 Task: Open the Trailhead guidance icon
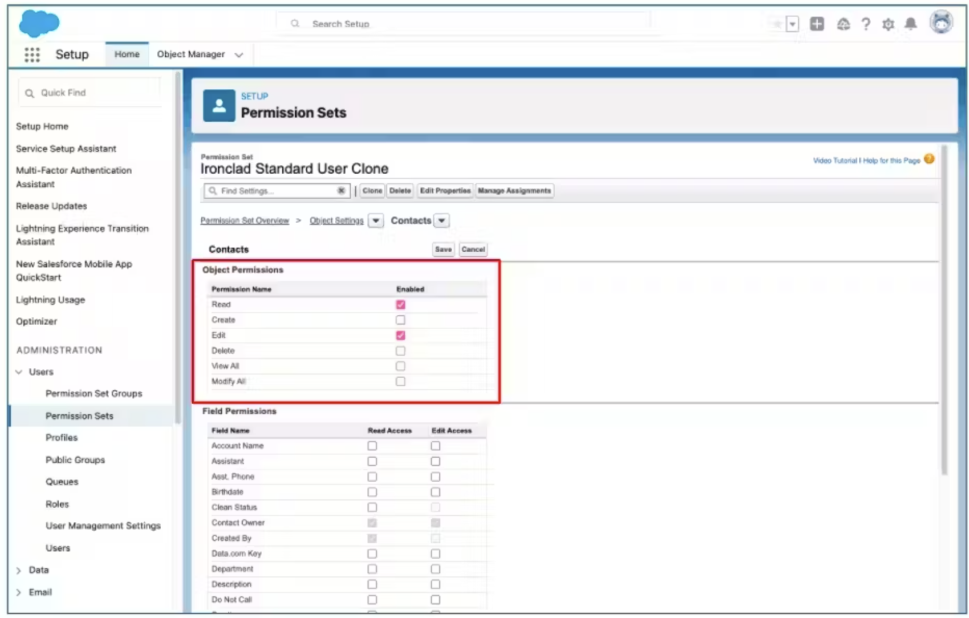point(843,24)
